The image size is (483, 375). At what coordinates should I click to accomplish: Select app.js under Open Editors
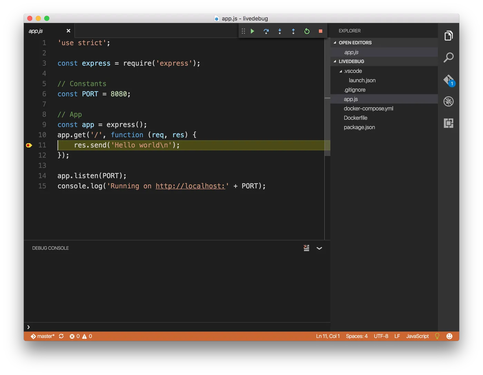384,52
